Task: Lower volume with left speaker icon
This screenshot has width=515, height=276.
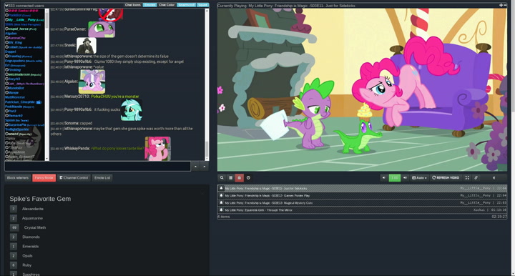Action: point(383,177)
